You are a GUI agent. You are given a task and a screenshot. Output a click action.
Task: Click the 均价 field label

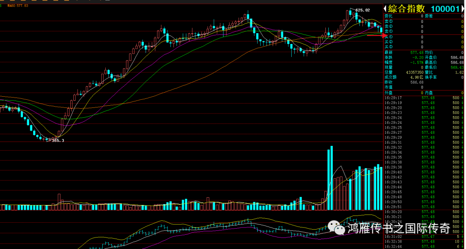click(428, 53)
